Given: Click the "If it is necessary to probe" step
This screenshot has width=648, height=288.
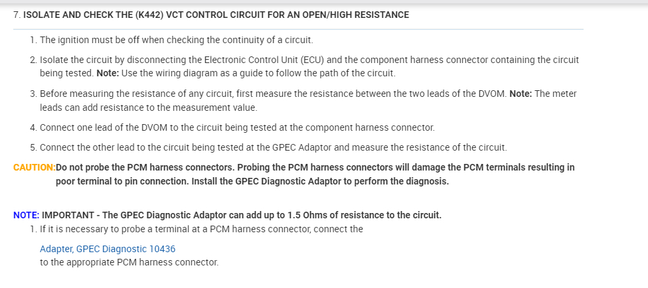Looking at the screenshot, I should [x=206, y=229].
